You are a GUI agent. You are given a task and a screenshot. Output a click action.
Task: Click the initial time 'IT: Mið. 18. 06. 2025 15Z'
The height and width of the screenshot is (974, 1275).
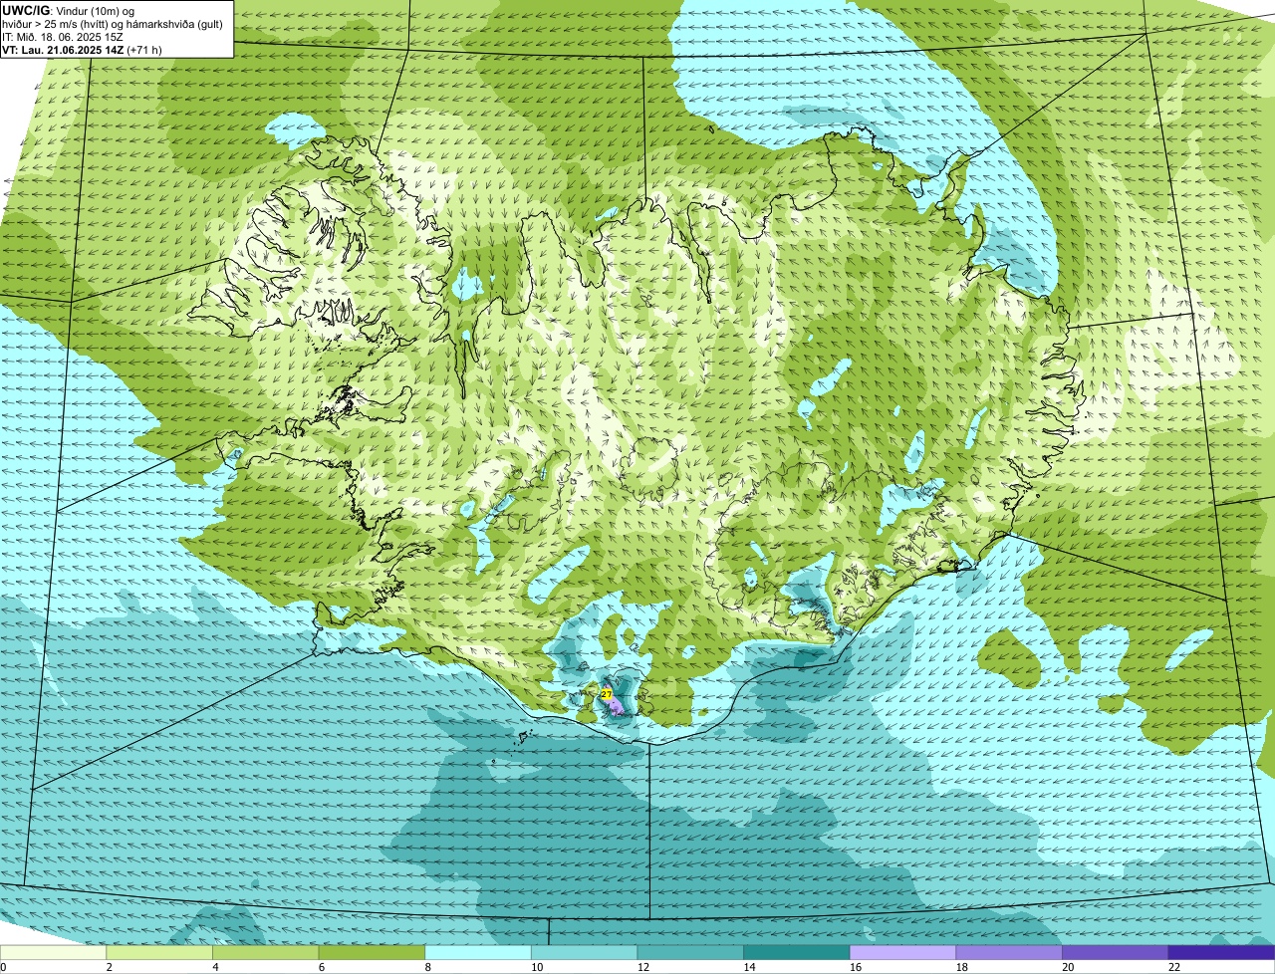(x=62, y=36)
